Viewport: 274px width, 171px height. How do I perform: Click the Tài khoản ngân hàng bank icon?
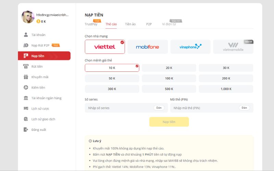point(26,98)
